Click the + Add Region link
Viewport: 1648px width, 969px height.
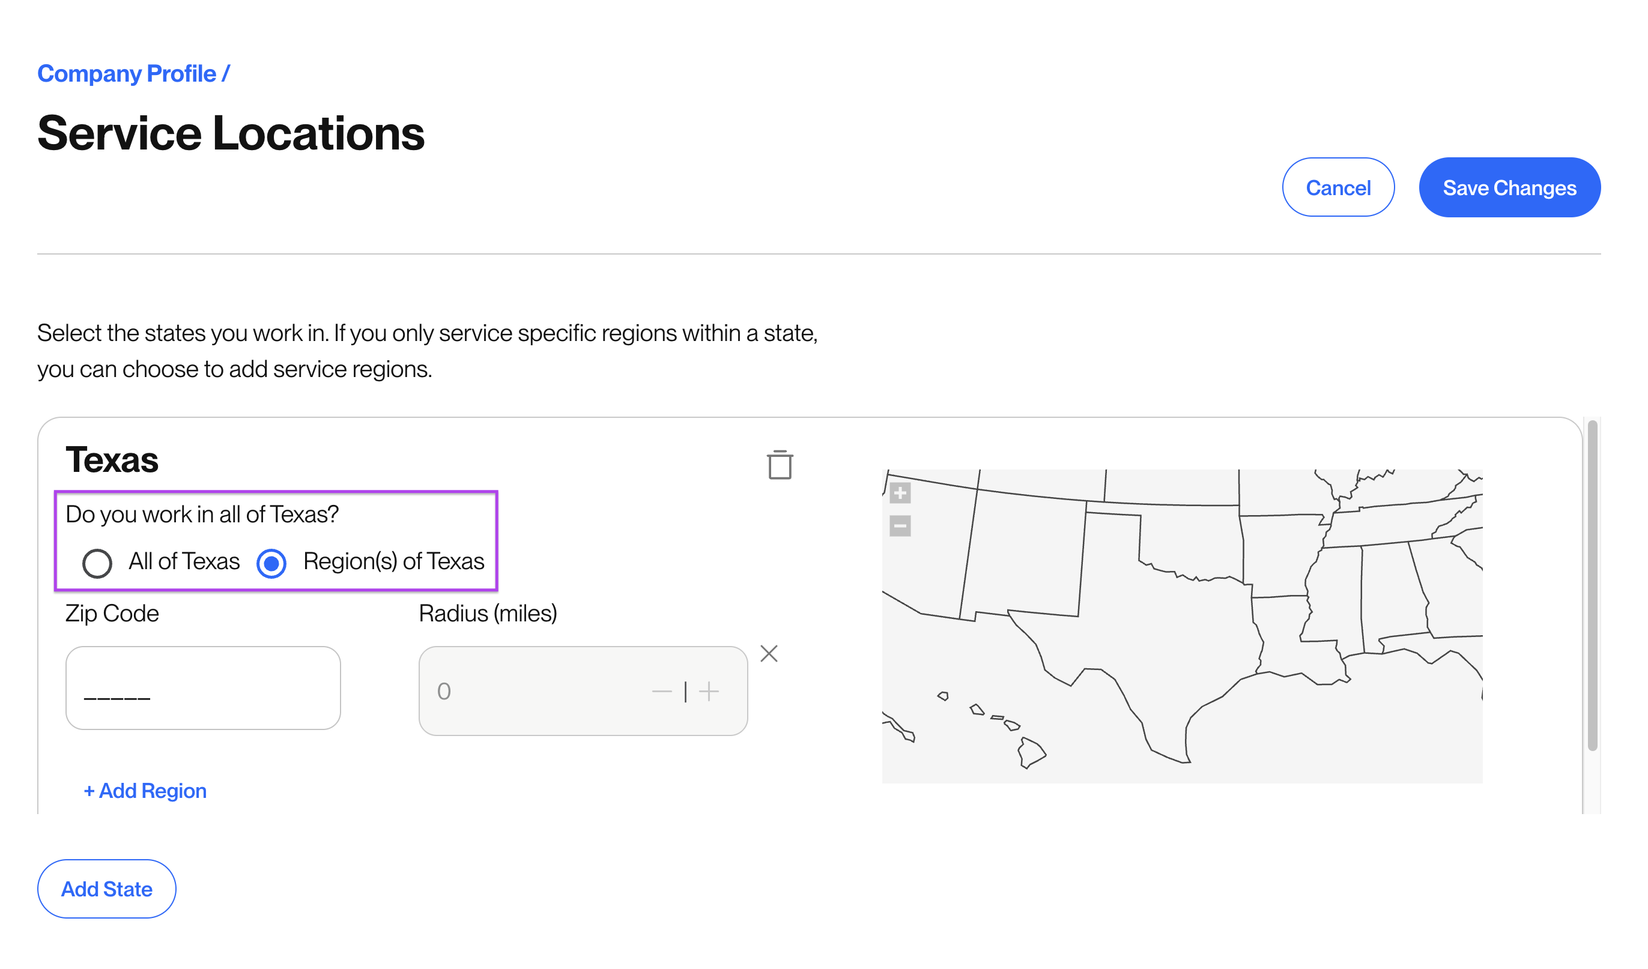pyautogui.click(x=145, y=791)
